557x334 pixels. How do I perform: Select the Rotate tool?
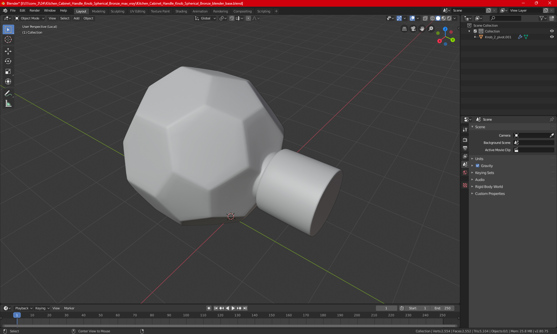click(8, 61)
